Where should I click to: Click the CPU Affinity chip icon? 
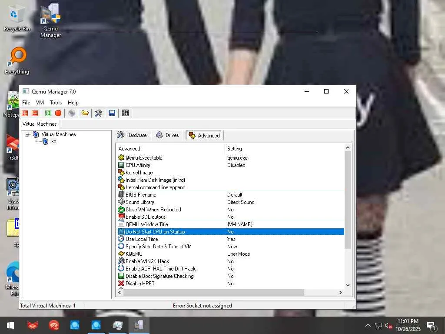tap(121, 165)
